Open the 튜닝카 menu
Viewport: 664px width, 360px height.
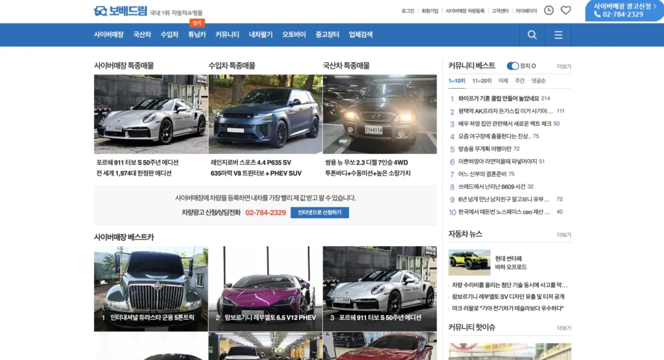click(x=197, y=35)
